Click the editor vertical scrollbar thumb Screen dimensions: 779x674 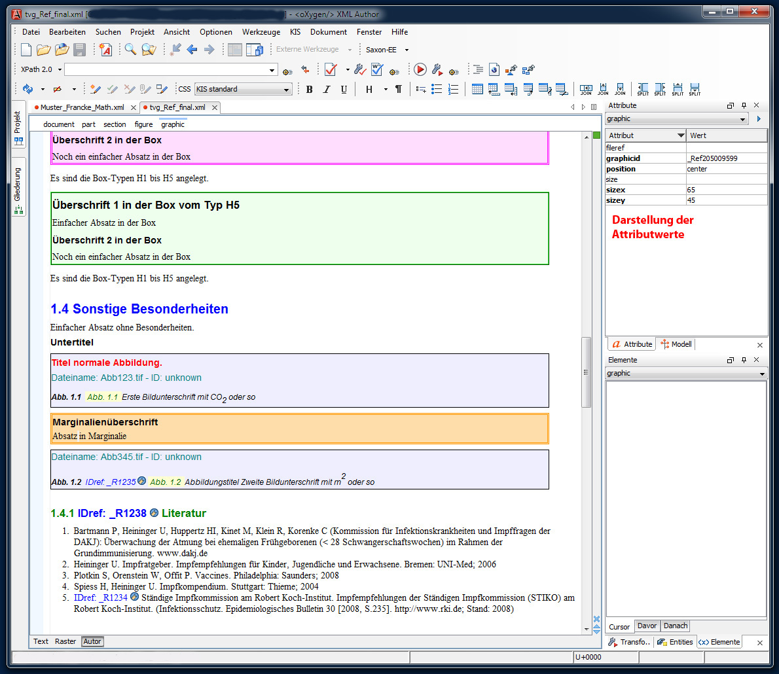click(586, 372)
